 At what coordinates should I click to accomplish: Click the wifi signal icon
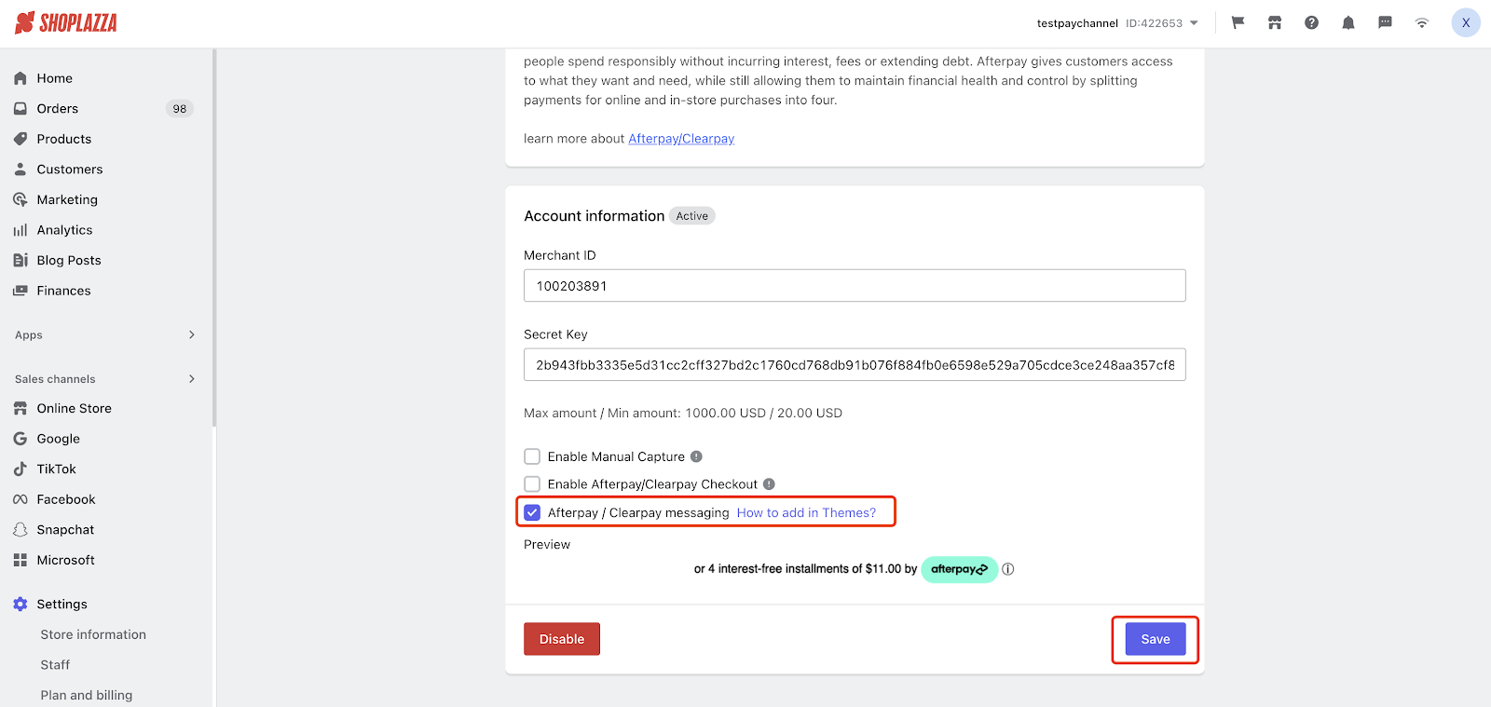[x=1422, y=22]
